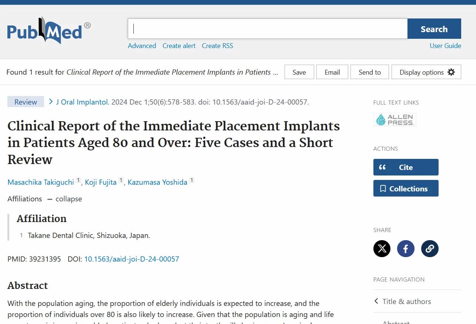Focus the PubMed search input field

coord(267,29)
